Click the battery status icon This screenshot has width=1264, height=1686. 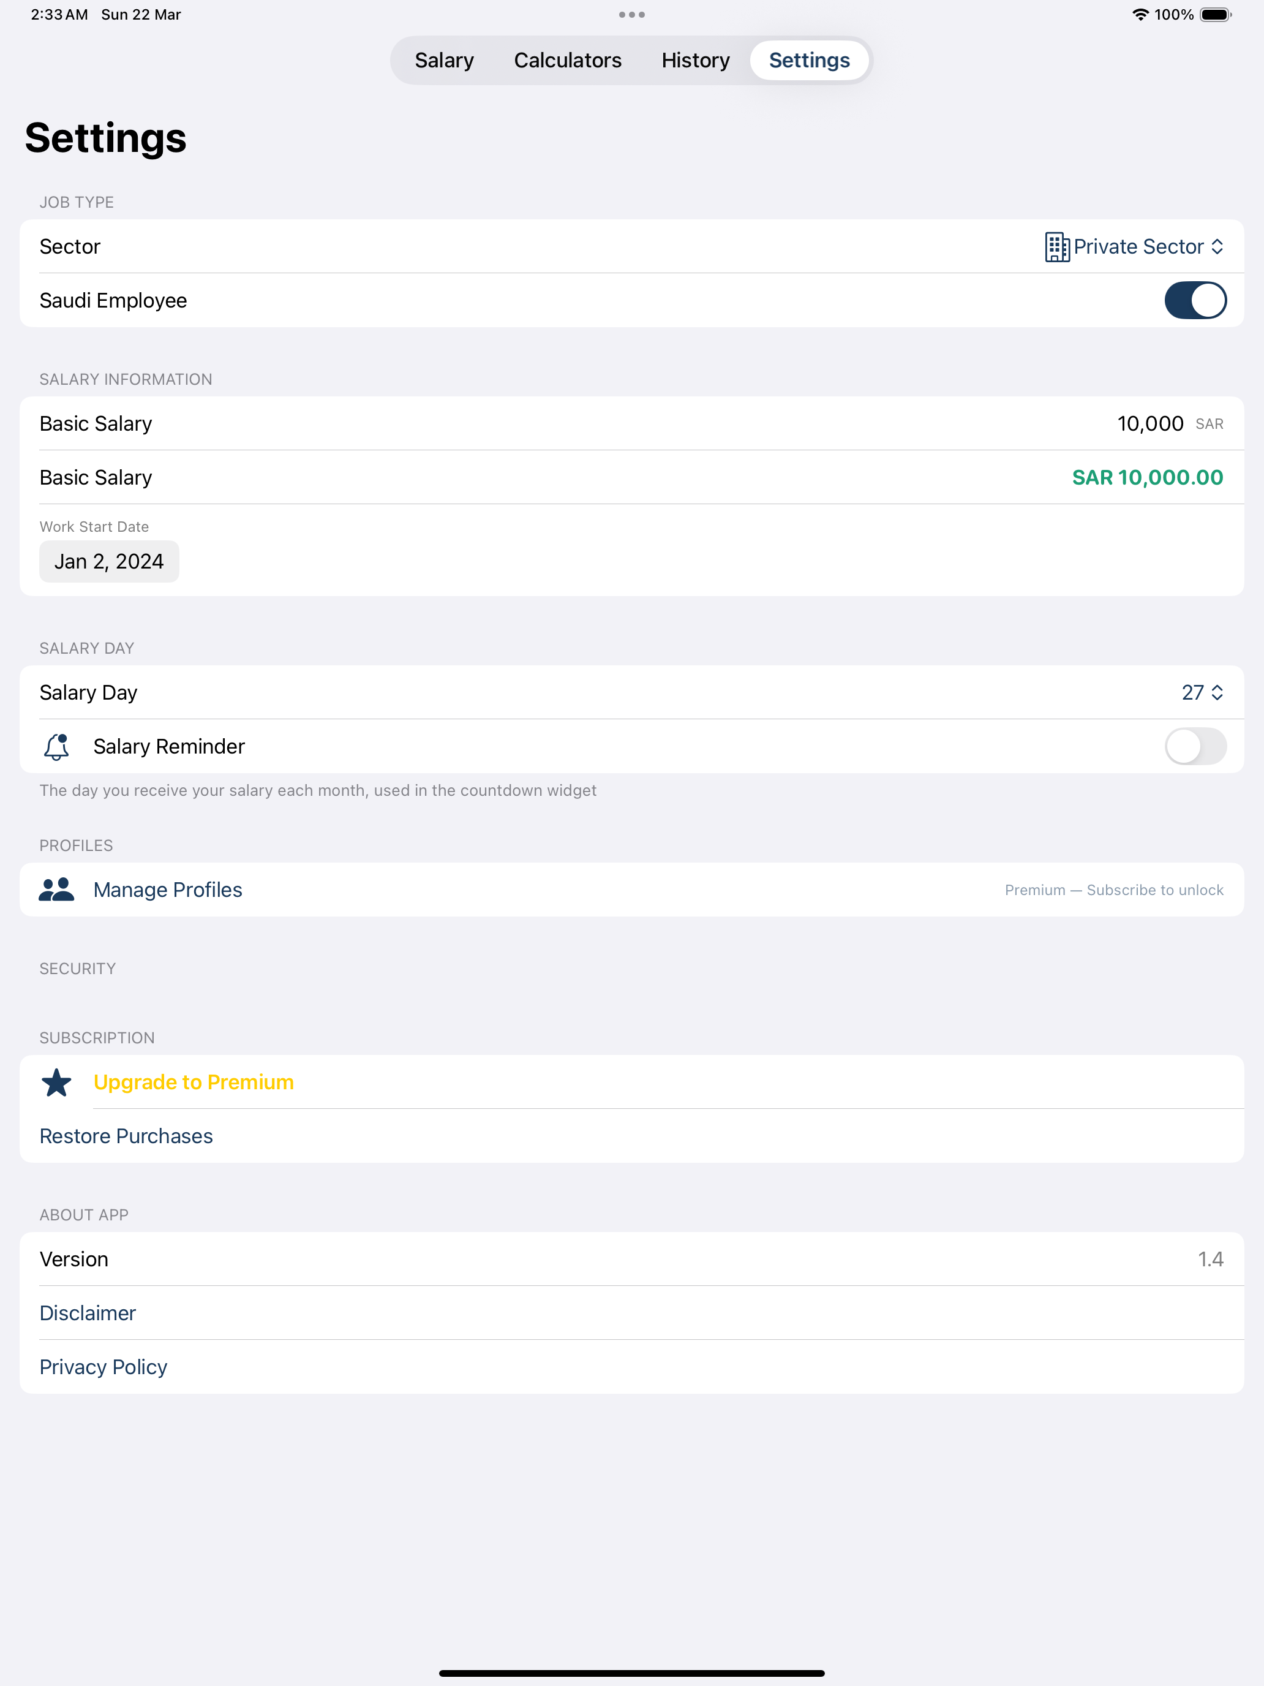(x=1215, y=15)
